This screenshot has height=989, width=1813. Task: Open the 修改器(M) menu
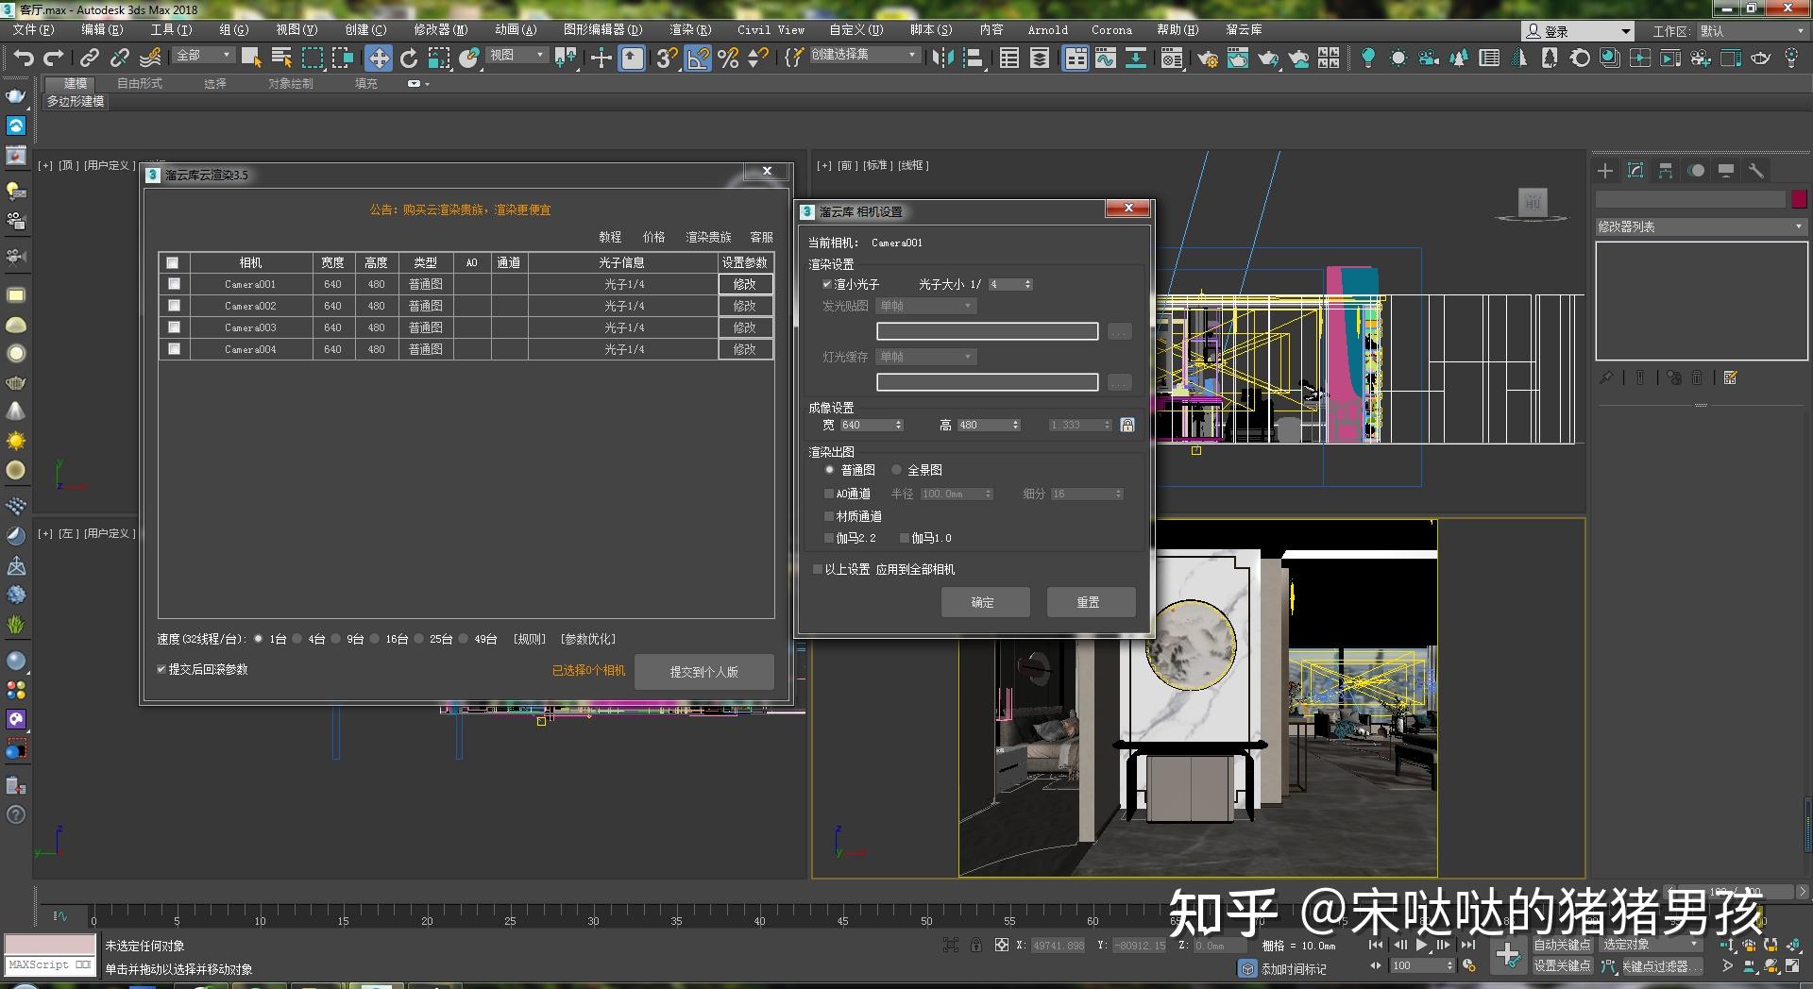point(440,30)
